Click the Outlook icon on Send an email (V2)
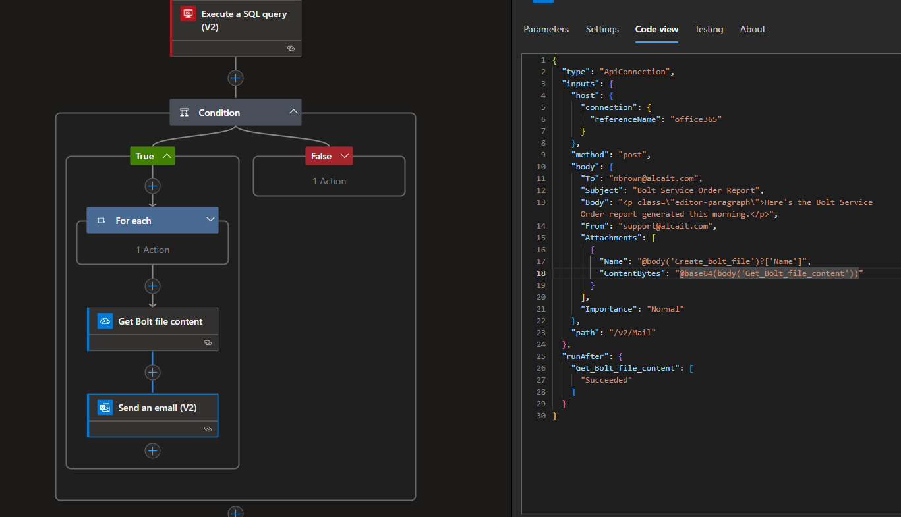The height and width of the screenshot is (517, 901). tap(105, 408)
